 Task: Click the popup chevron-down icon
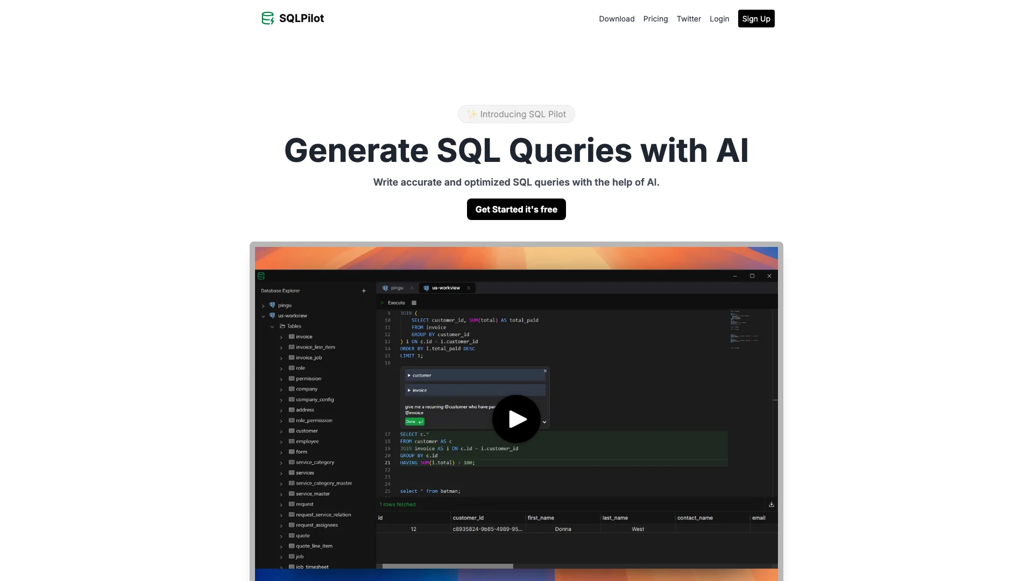point(544,422)
